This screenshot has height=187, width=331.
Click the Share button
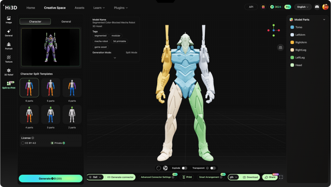[x=270, y=177]
